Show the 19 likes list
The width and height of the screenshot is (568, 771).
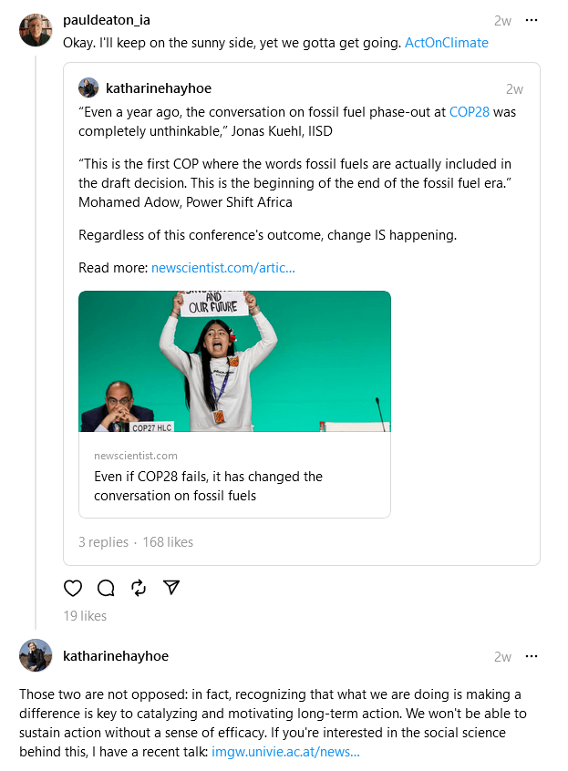(x=85, y=616)
